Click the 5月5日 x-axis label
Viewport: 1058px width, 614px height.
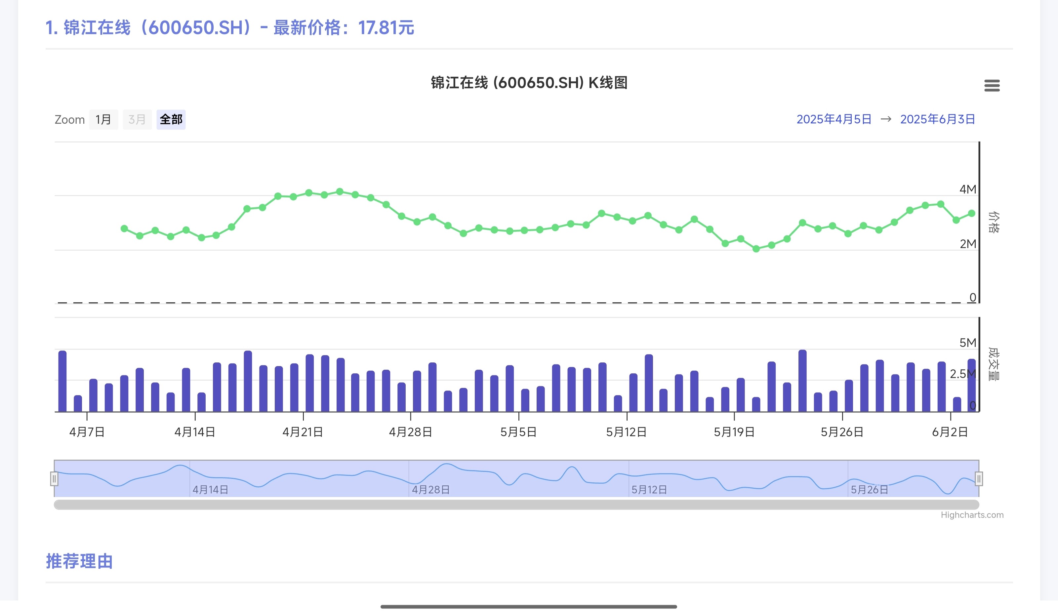(x=518, y=432)
